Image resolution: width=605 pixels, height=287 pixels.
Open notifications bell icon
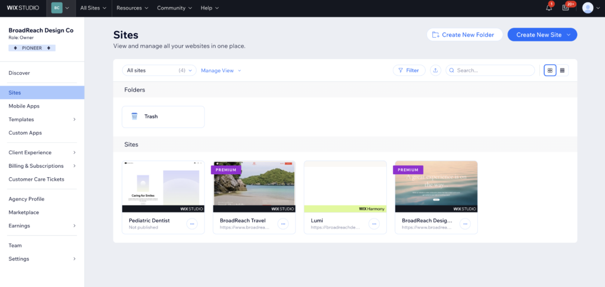point(549,8)
